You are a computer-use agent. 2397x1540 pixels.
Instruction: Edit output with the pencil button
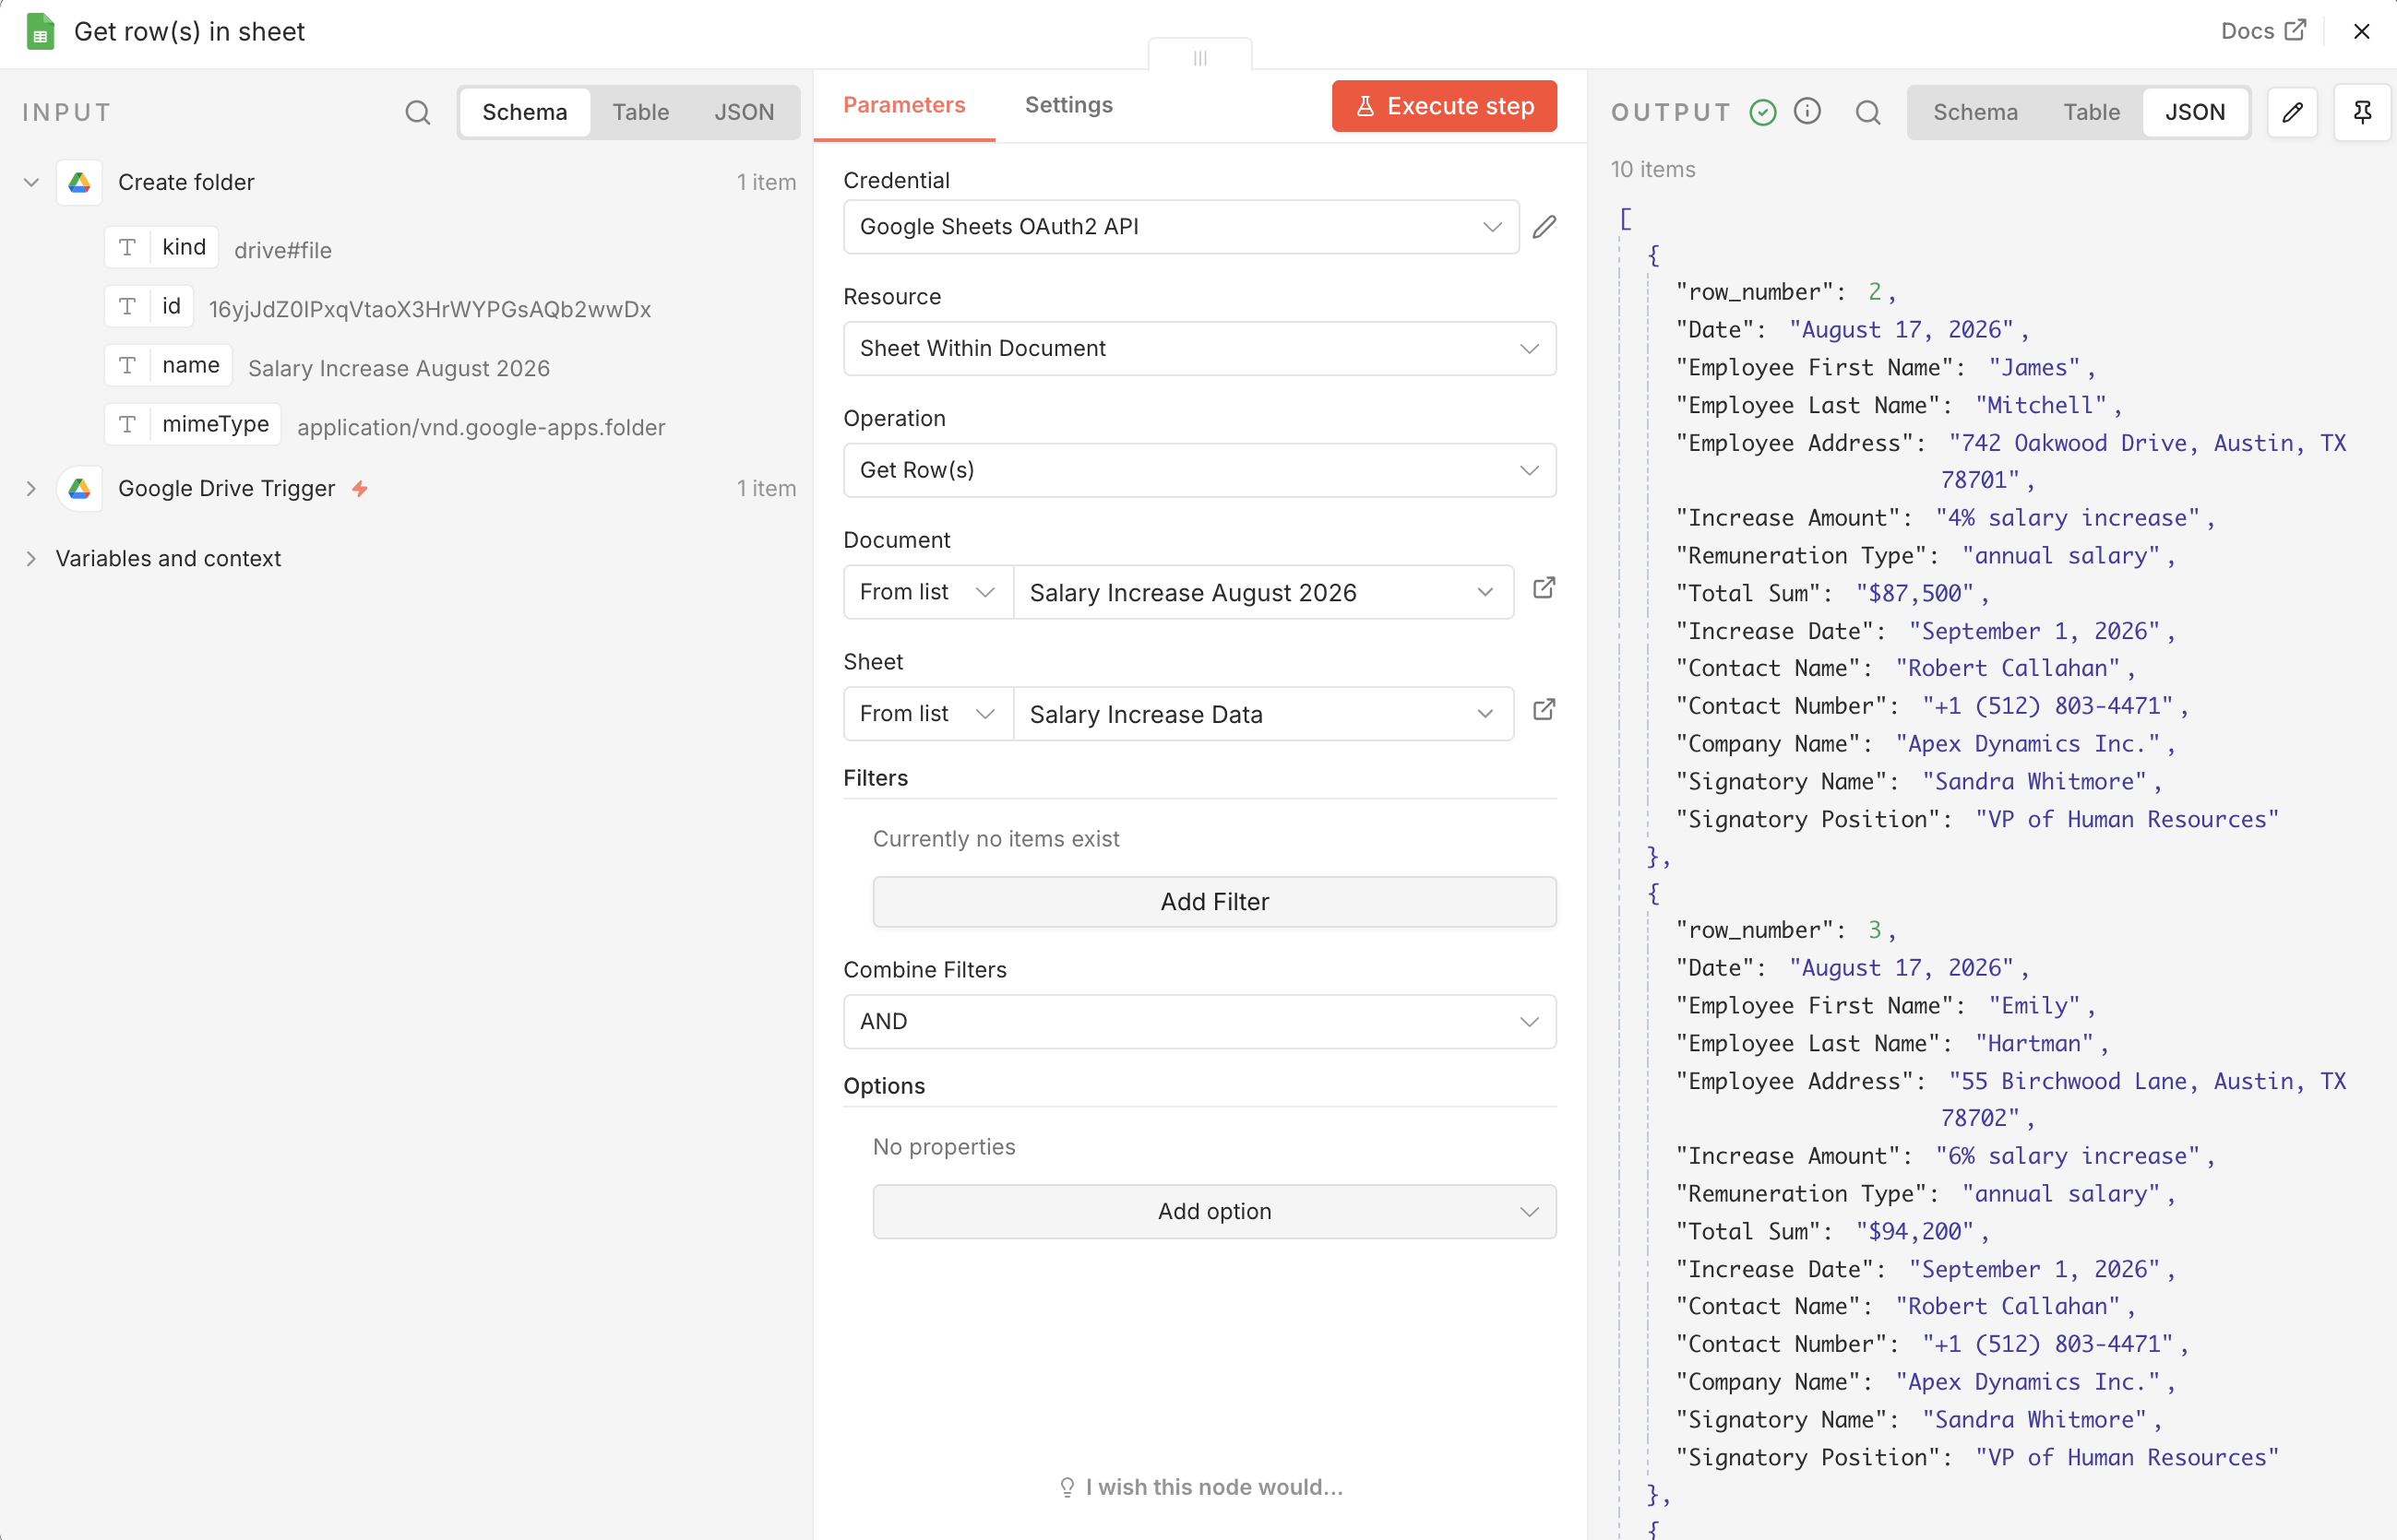tap(2292, 112)
